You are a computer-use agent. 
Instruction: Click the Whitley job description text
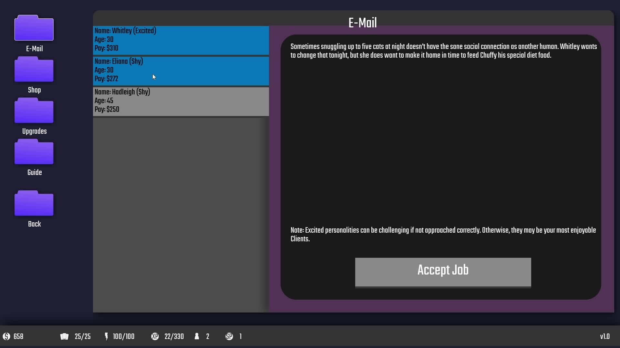click(443, 51)
